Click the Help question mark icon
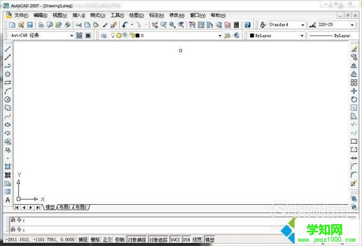The image size is (362, 246). point(247,25)
